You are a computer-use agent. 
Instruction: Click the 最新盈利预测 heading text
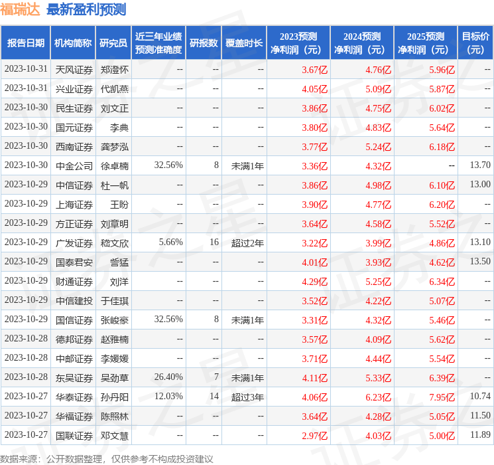tap(86, 9)
